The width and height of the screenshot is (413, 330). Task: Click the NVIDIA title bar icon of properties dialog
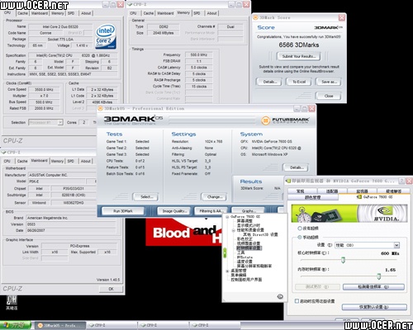tap(288, 181)
